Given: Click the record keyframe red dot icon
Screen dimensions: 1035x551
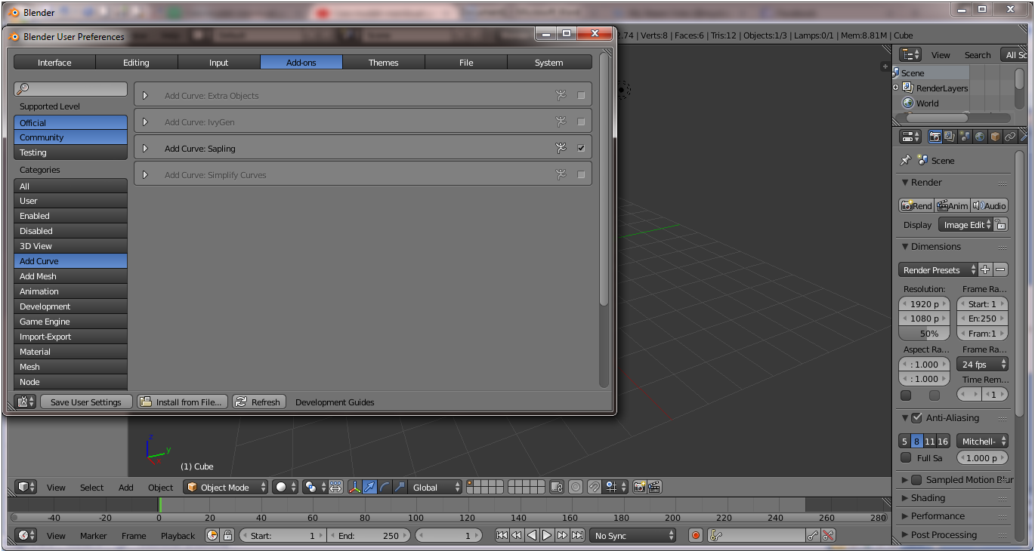Looking at the screenshot, I should pos(696,535).
